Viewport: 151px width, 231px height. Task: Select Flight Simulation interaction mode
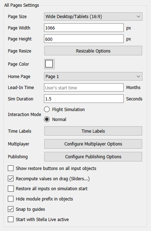point(47,109)
